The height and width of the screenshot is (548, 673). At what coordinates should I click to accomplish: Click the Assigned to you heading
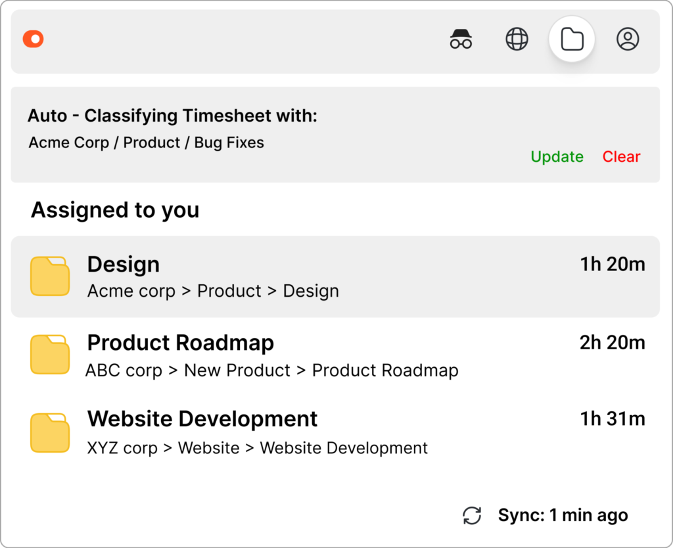(x=114, y=210)
